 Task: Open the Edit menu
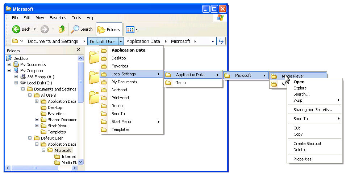pyautogui.click(x=27, y=18)
